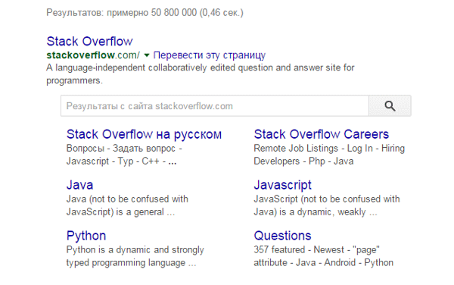Click 'Перевести эту страницу' translate link
The image size is (454, 285).
pos(209,55)
